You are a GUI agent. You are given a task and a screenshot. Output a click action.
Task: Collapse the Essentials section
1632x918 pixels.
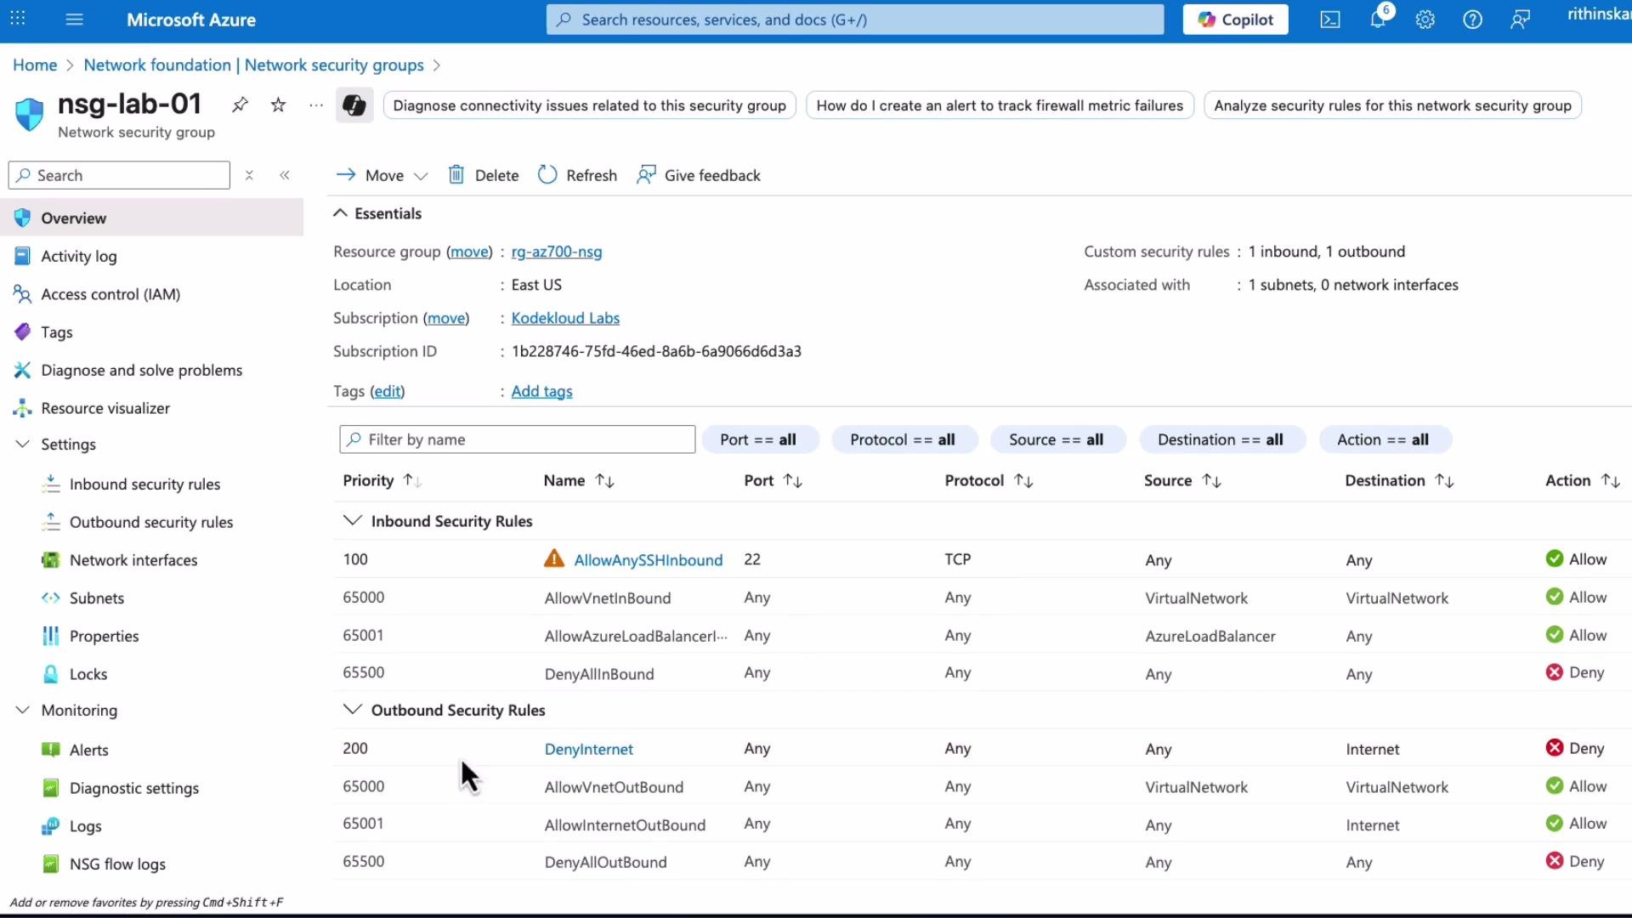coord(340,212)
